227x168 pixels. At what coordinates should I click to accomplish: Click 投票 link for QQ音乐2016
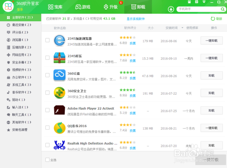[x=133, y=131]
